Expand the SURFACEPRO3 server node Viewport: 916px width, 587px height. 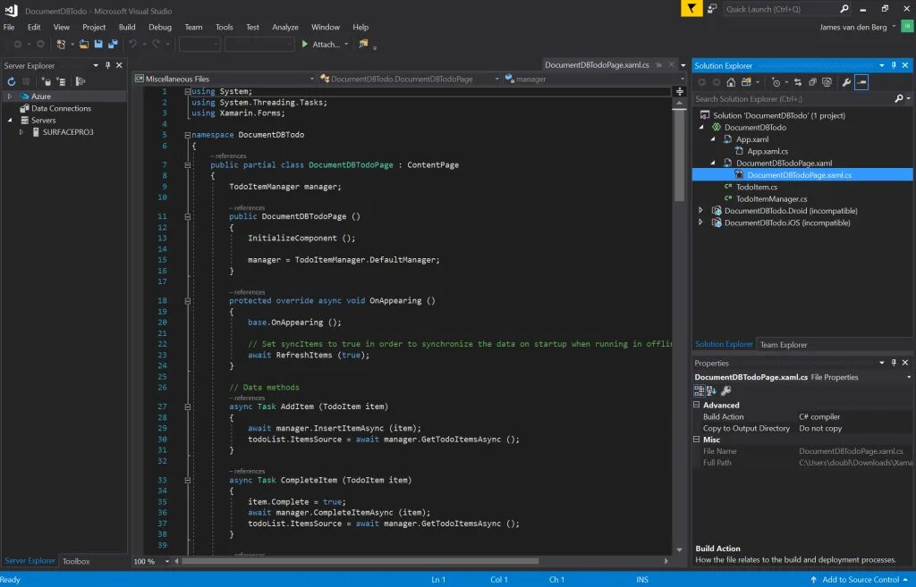pos(21,132)
